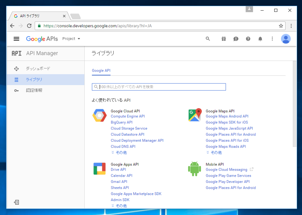Go back with browser back arrow
302x215 pixels.
pyautogui.click(x=12, y=26)
